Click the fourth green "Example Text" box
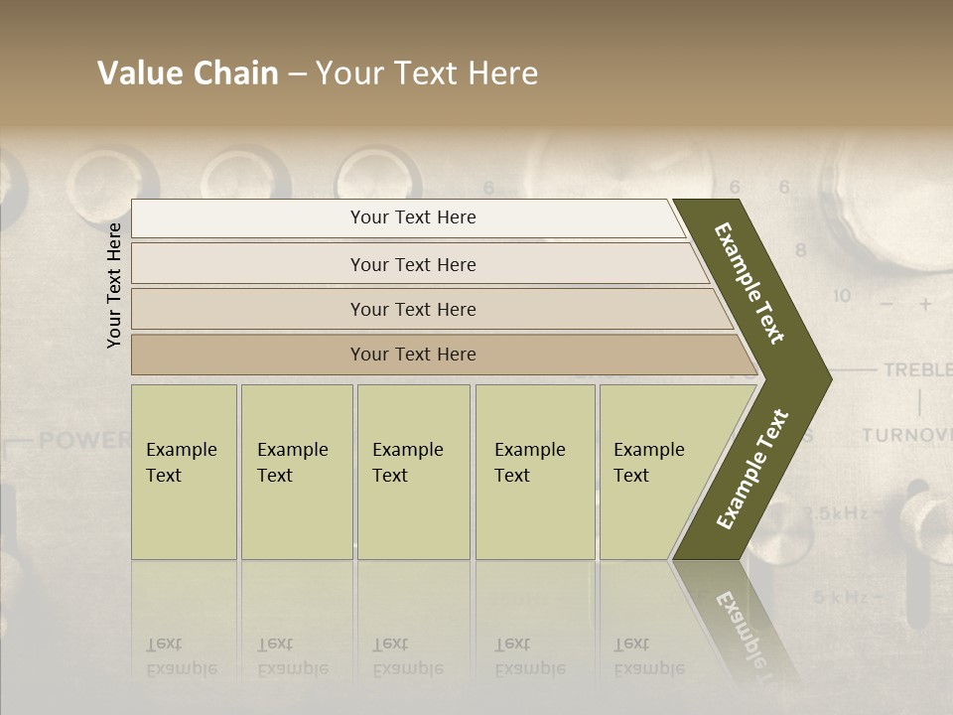 [x=535, y=472]
